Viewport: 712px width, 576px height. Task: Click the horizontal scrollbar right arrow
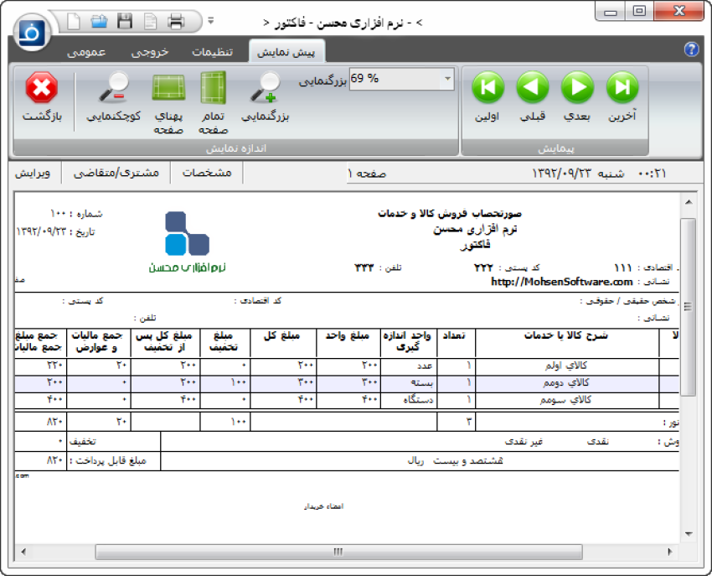click(670, 552)
